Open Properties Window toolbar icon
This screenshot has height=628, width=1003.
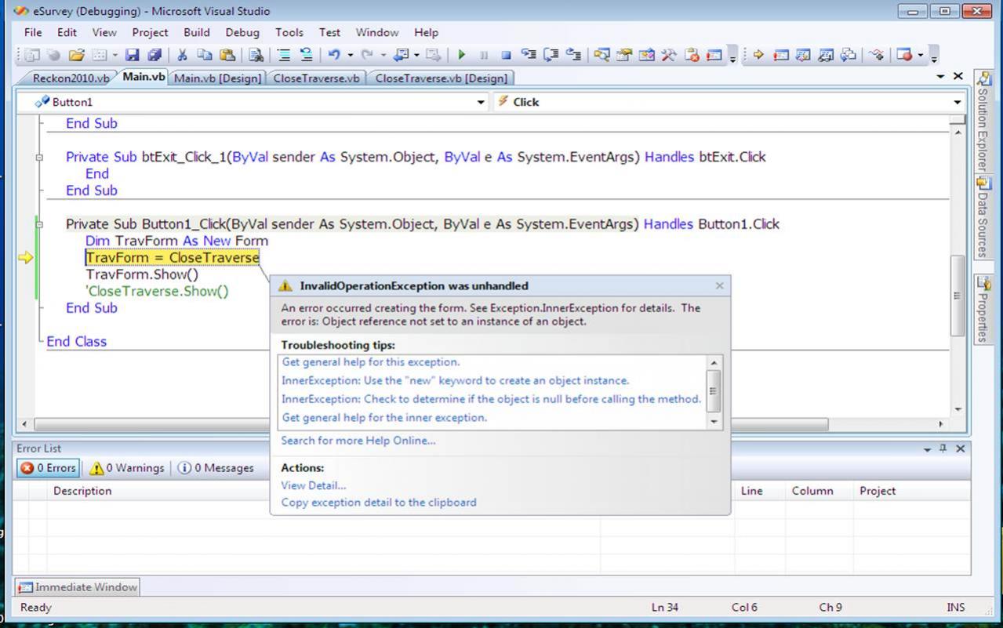click(x=624, y=55)
